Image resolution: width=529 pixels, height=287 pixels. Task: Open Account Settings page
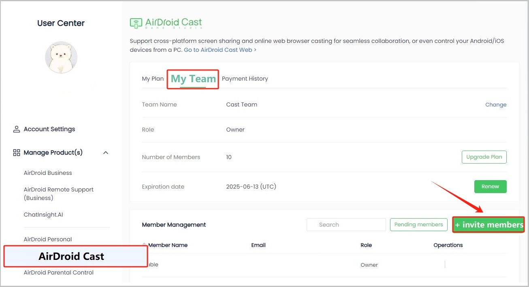click(x=49, y=129)
